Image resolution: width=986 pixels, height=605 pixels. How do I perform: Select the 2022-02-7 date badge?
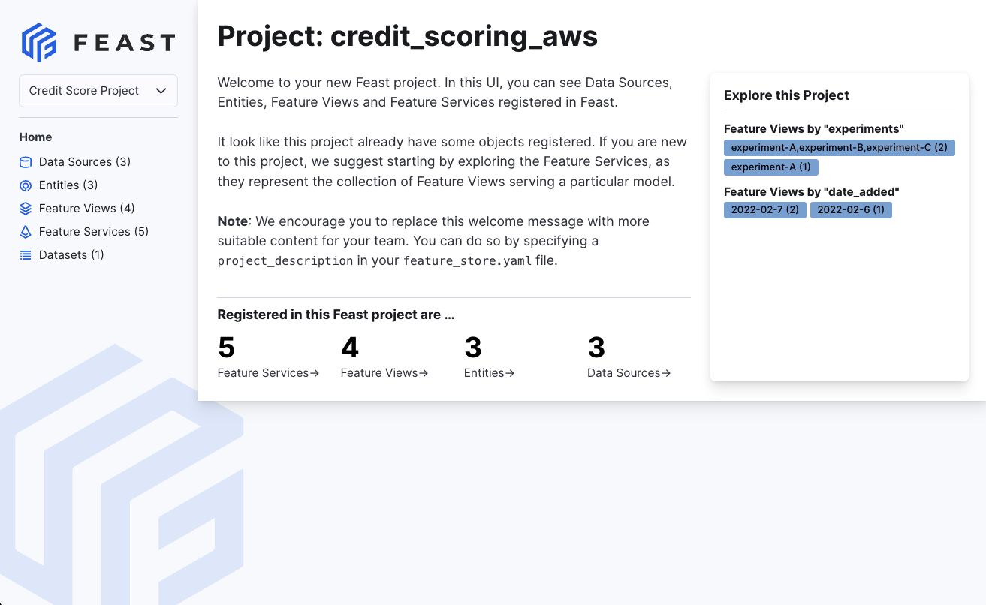point(764,210)
